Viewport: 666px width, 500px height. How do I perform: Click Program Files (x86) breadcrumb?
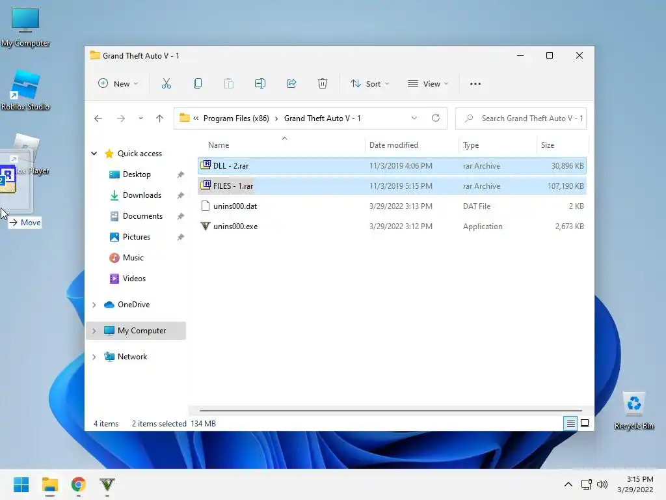click(236, 118)
